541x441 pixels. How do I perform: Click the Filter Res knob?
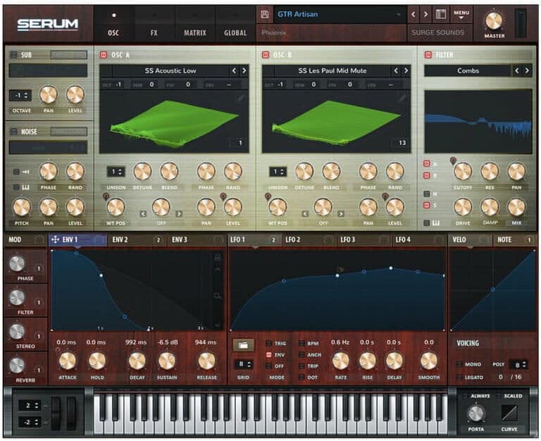click(x=490, y=171)
